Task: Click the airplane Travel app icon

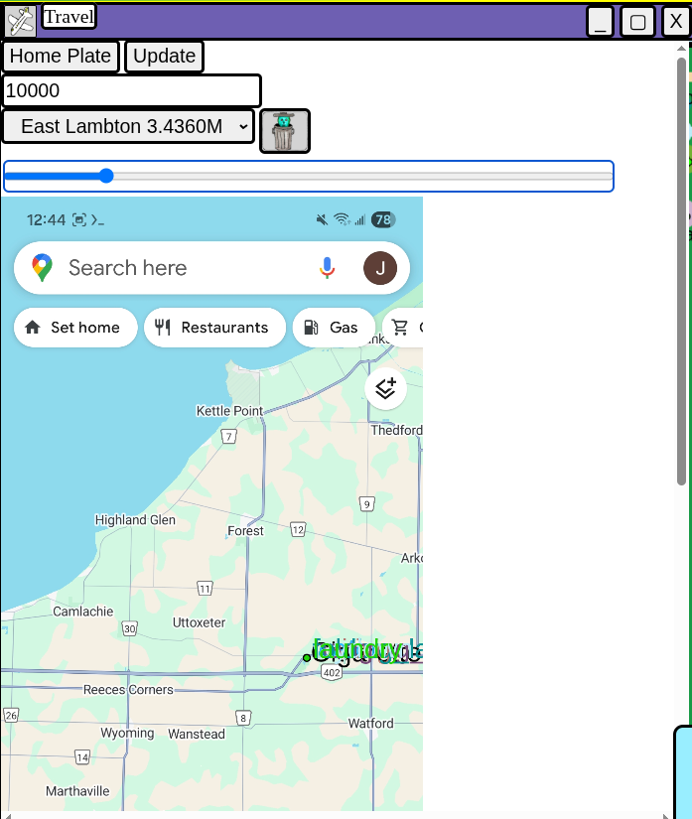Action: click(20, 21)
